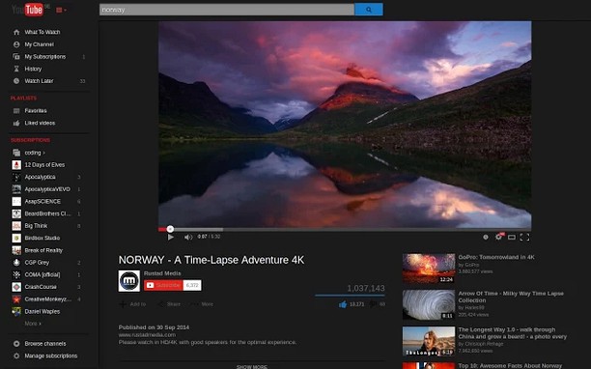The image size is (591, 369).
Task: Open the Rustad Media channel name
Action: (162, 273)
